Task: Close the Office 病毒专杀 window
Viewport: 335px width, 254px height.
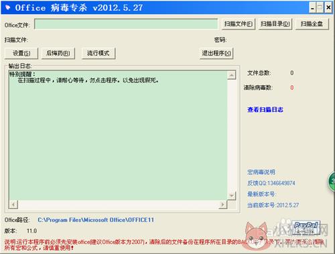Action: click(x=328, y=8)
